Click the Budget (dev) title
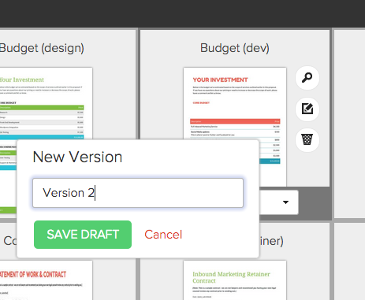365x300 pixels. [235, 48]
